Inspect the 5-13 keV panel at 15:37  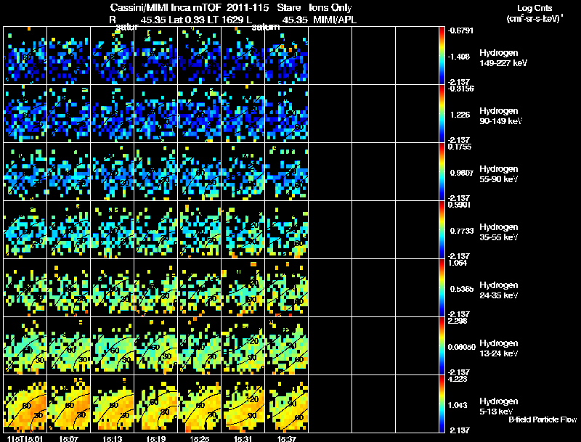286,404
